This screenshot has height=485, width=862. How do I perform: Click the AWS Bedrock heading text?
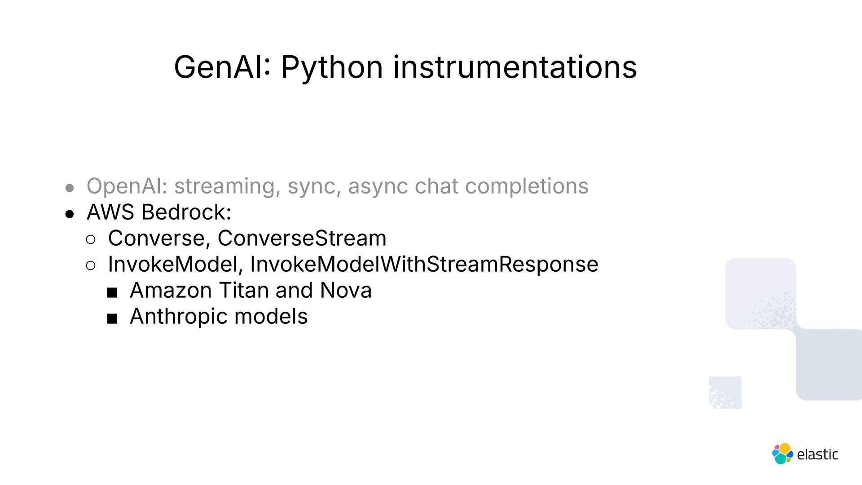click(x=159, y=212)
